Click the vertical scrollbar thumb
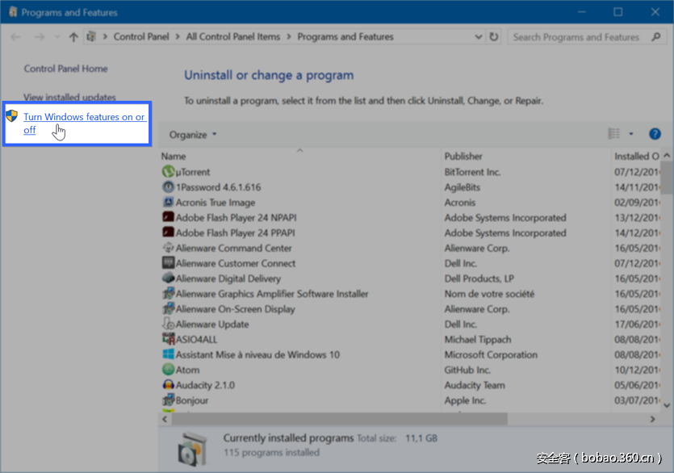 (x=667, y=178)
